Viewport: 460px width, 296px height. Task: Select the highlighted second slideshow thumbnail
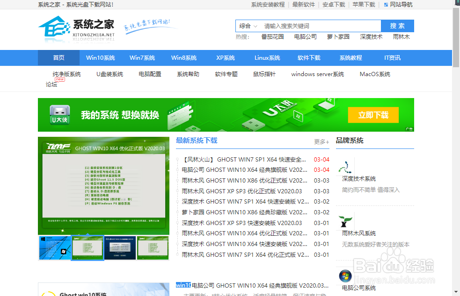(x=88, y=248)
